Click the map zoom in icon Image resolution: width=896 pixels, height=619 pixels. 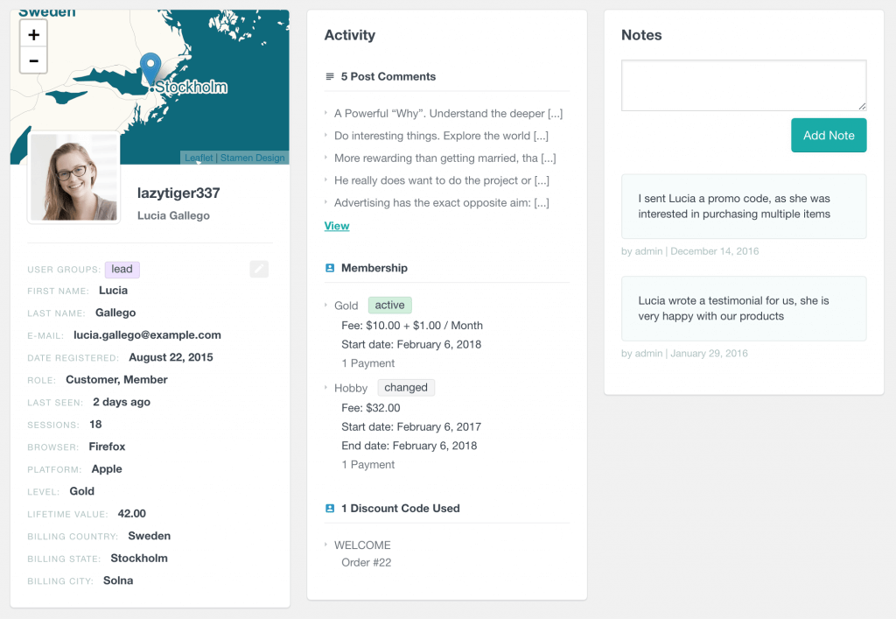coord(33,34)
